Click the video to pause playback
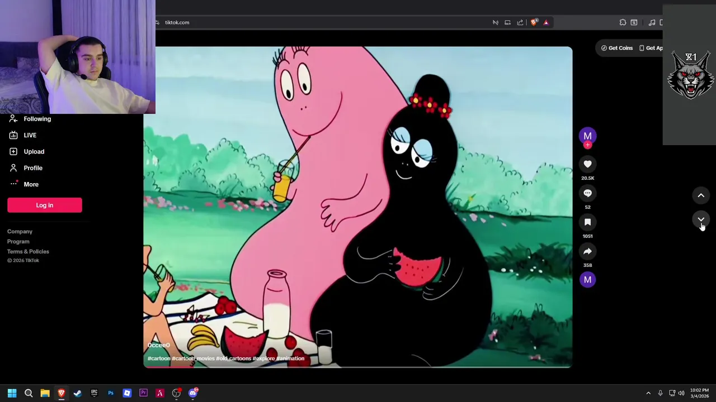Screen dimensions: 716x402 point(358,207)
